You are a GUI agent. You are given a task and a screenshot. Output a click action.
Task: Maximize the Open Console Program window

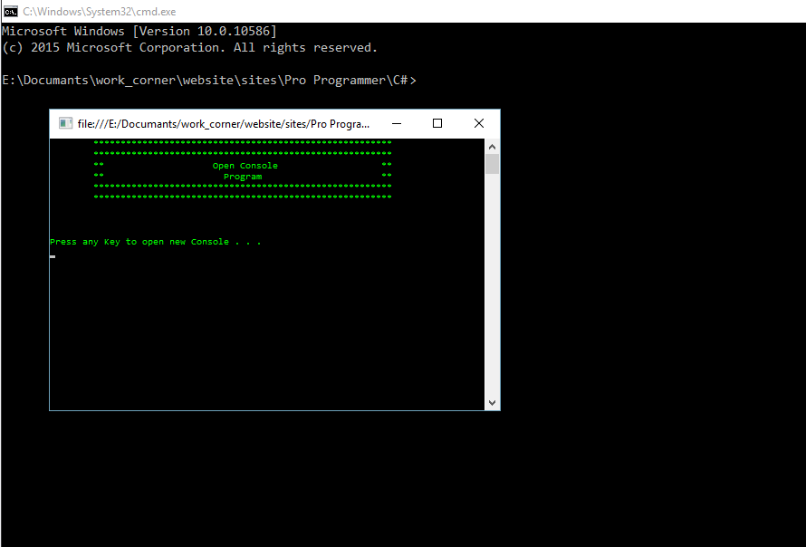[437, 122]
